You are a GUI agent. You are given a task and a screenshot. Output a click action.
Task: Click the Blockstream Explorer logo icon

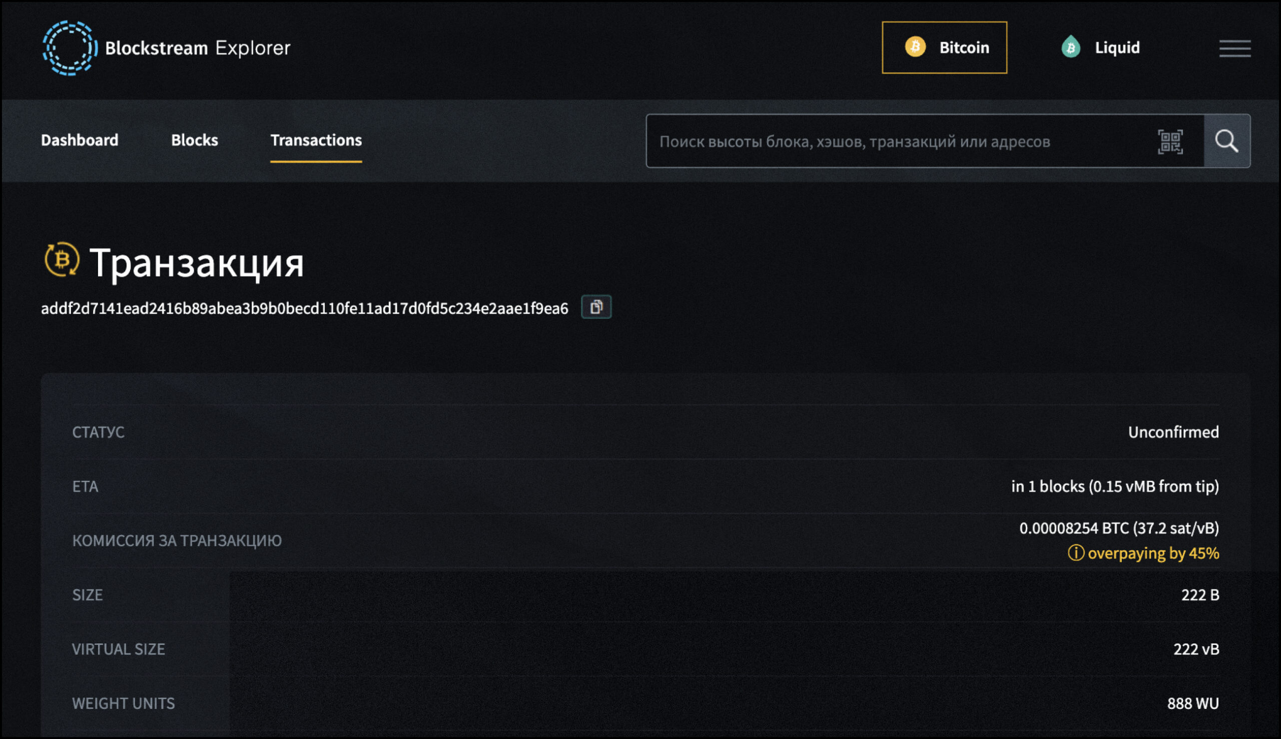pyautogui.click(x=67, y=48)
